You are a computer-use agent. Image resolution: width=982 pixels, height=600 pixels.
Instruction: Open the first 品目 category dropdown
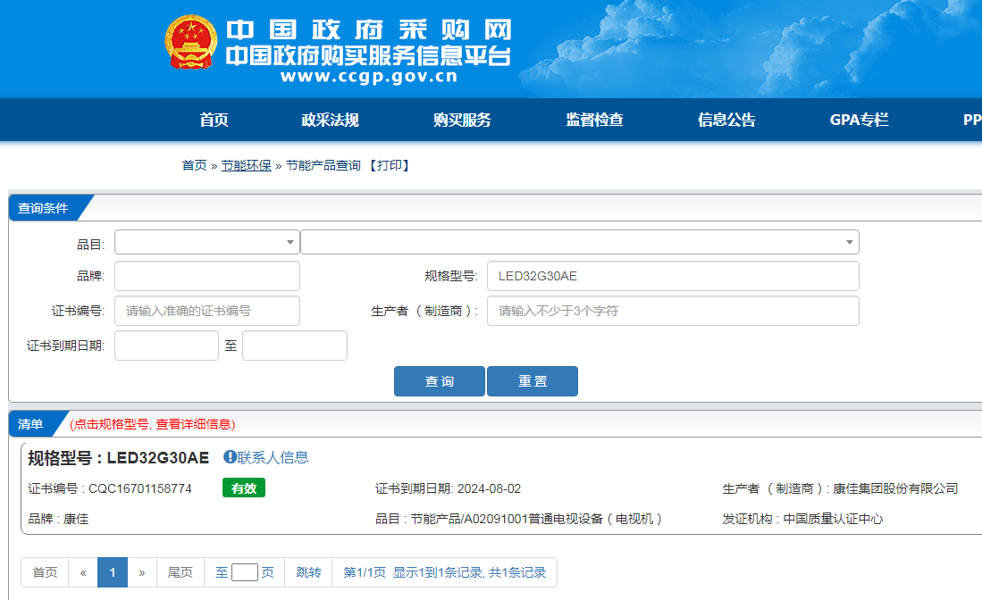[206, 242]
